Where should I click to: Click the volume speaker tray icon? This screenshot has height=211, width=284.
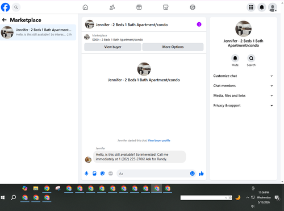253,206
